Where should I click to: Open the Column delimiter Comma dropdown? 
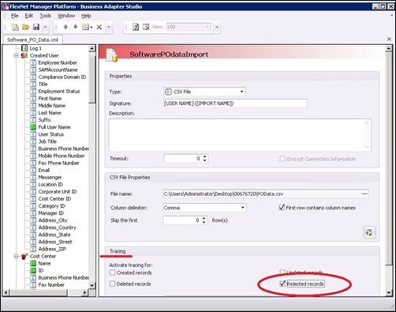(x=243, y=208)
